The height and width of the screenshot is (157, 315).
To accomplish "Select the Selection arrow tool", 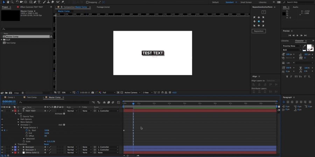I will pos(4,2).
